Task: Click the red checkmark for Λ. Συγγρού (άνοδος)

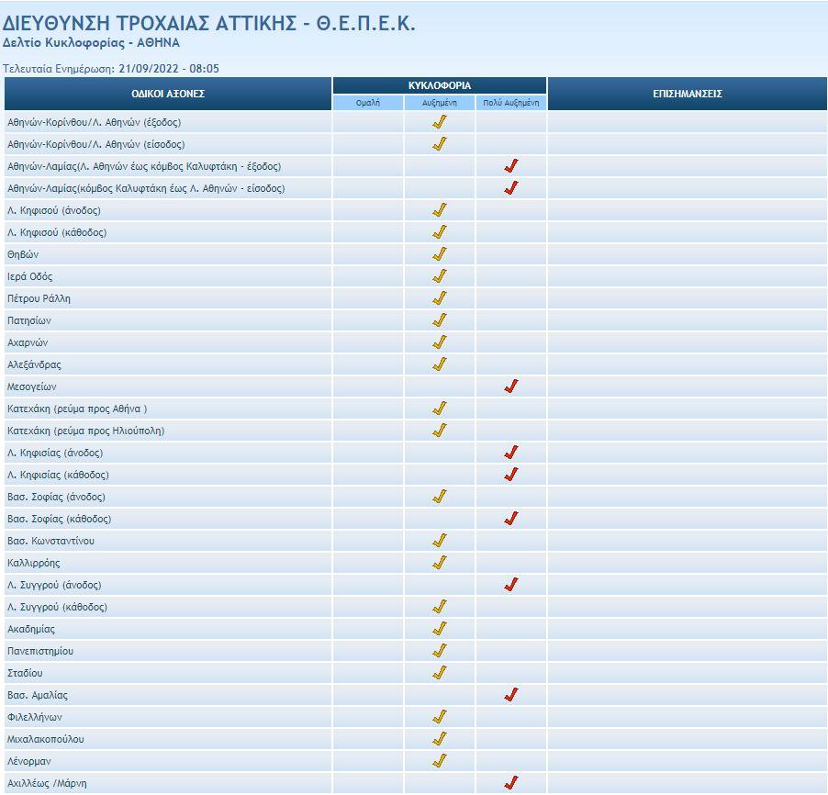Action: pyautogui.click(x=511, y=585)
